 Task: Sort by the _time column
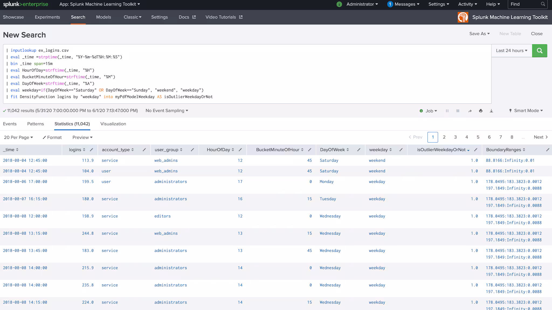tap(11, 150)
